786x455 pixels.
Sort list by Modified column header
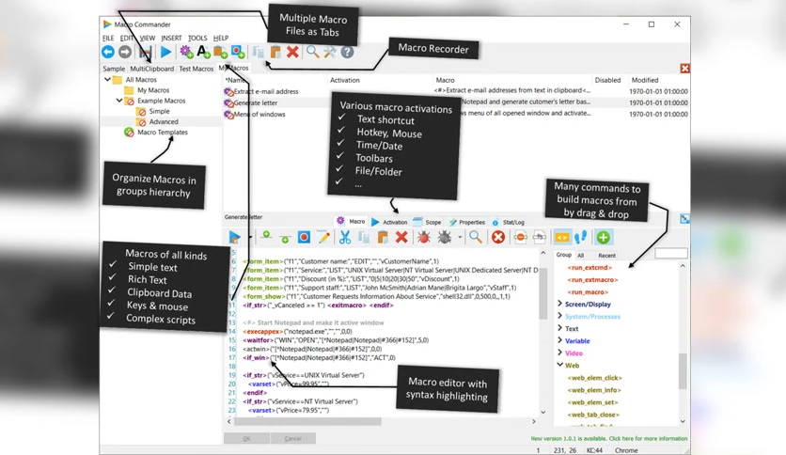click(x=645, y=80)
